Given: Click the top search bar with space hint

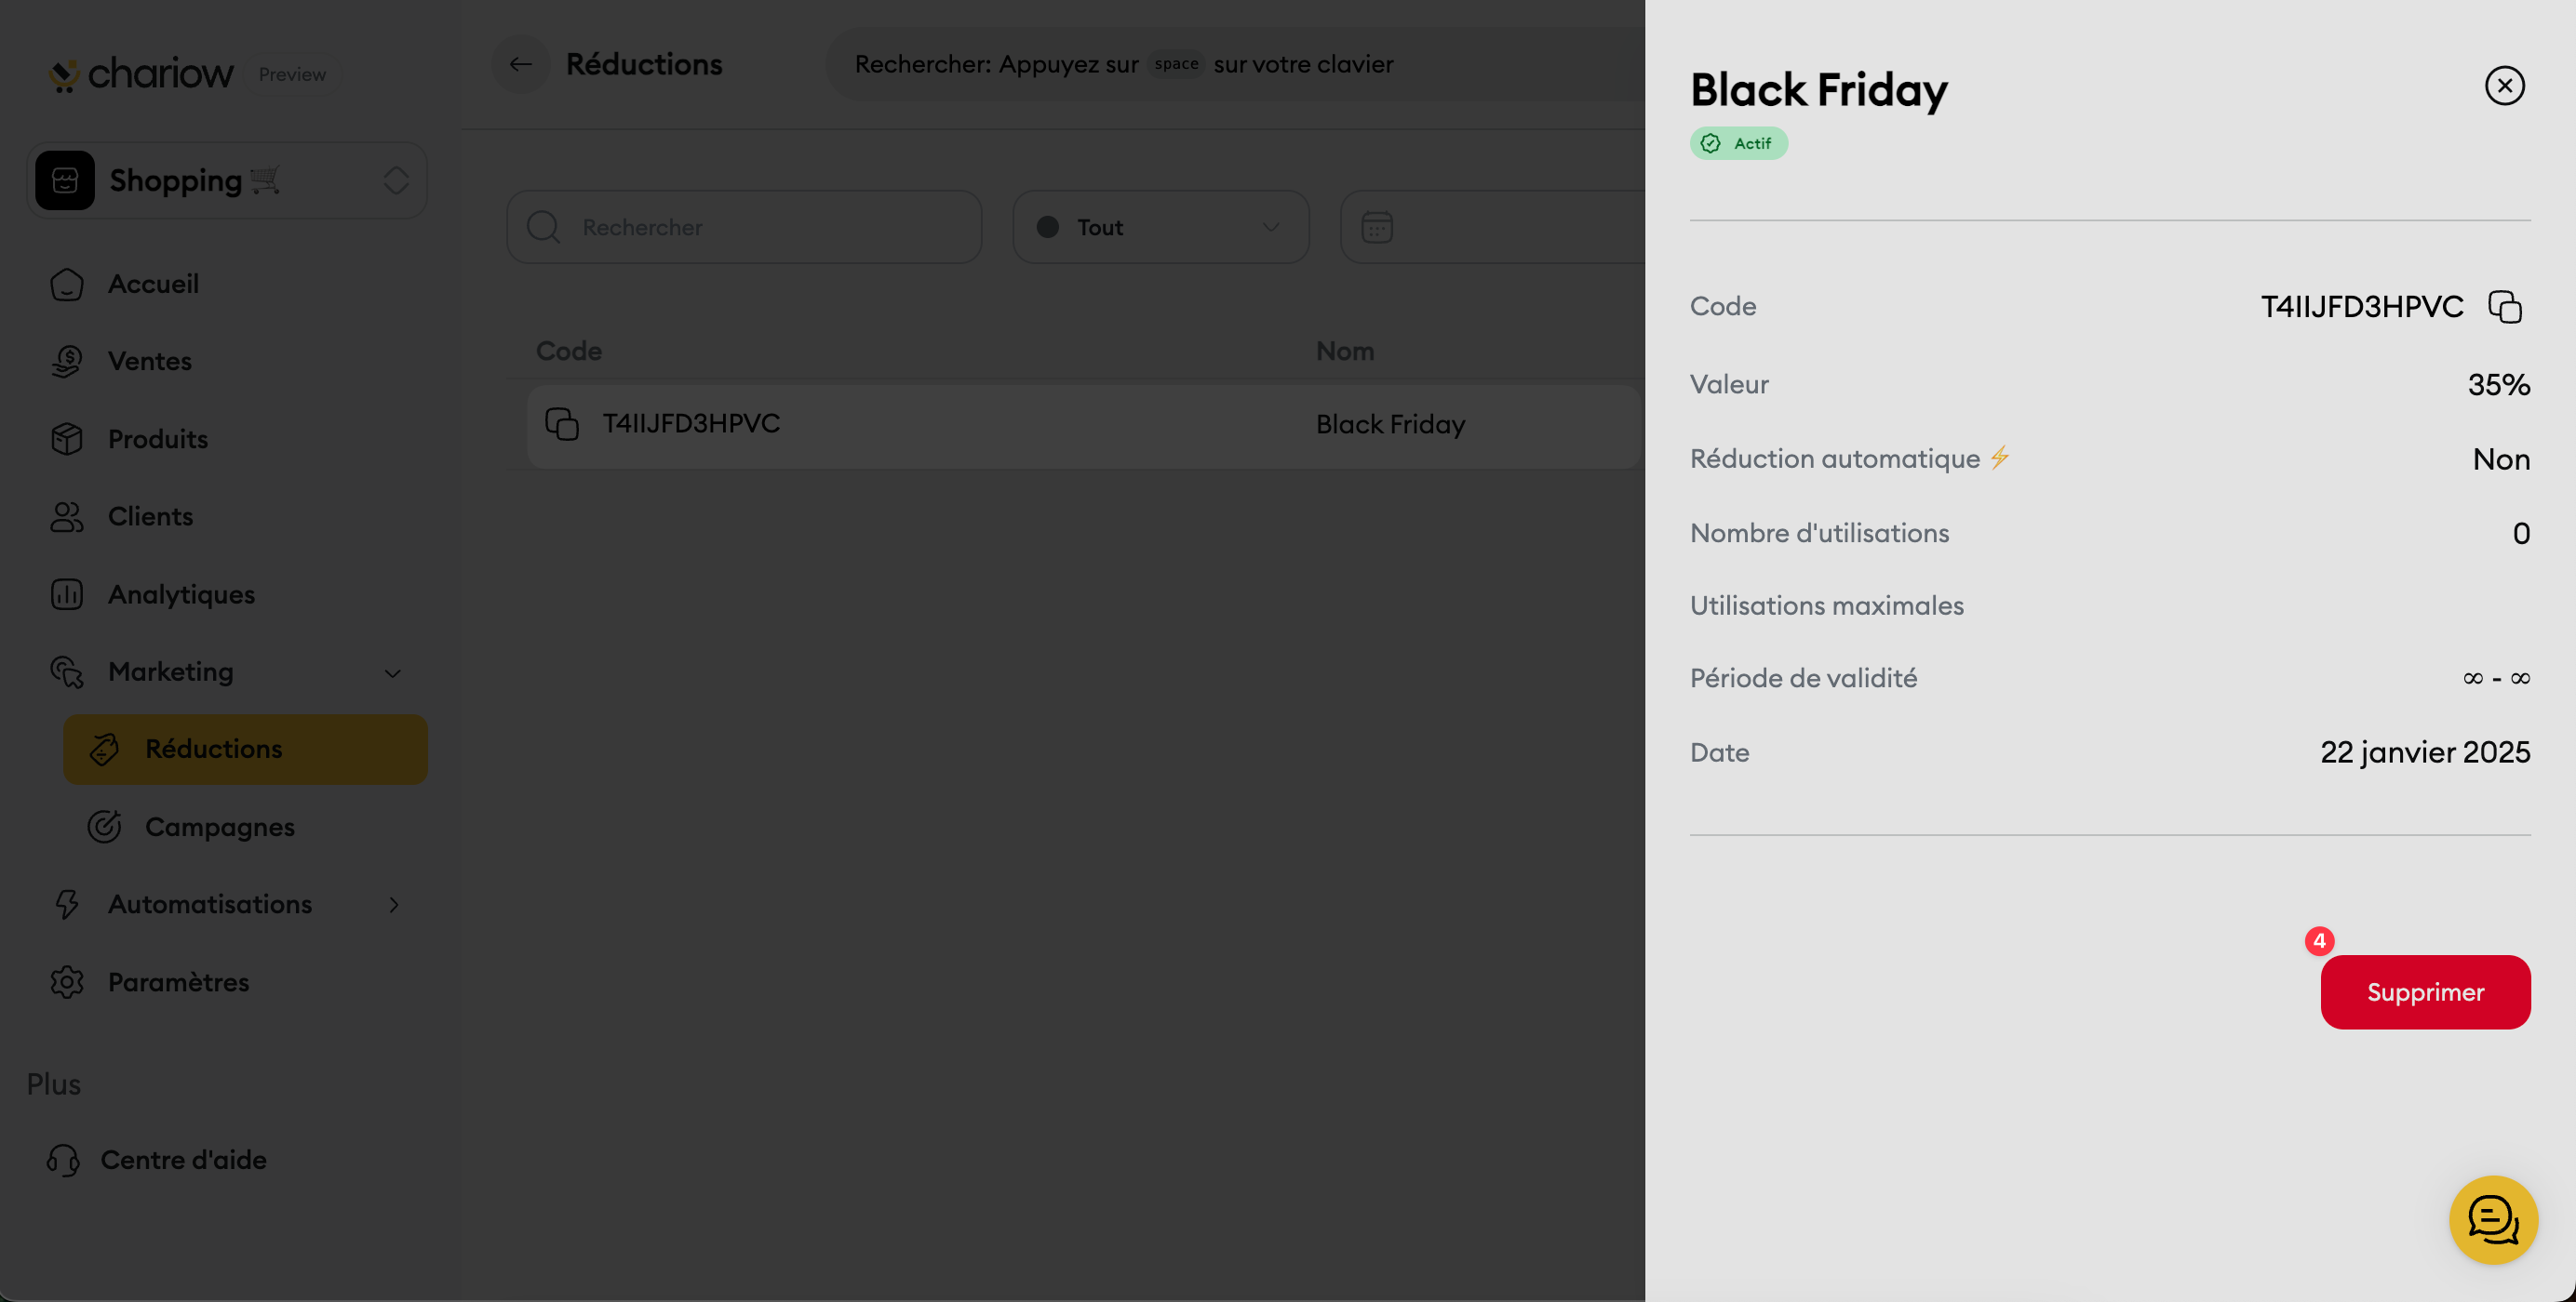Looking at the screenshot, I should click(x=1235, y=65).
